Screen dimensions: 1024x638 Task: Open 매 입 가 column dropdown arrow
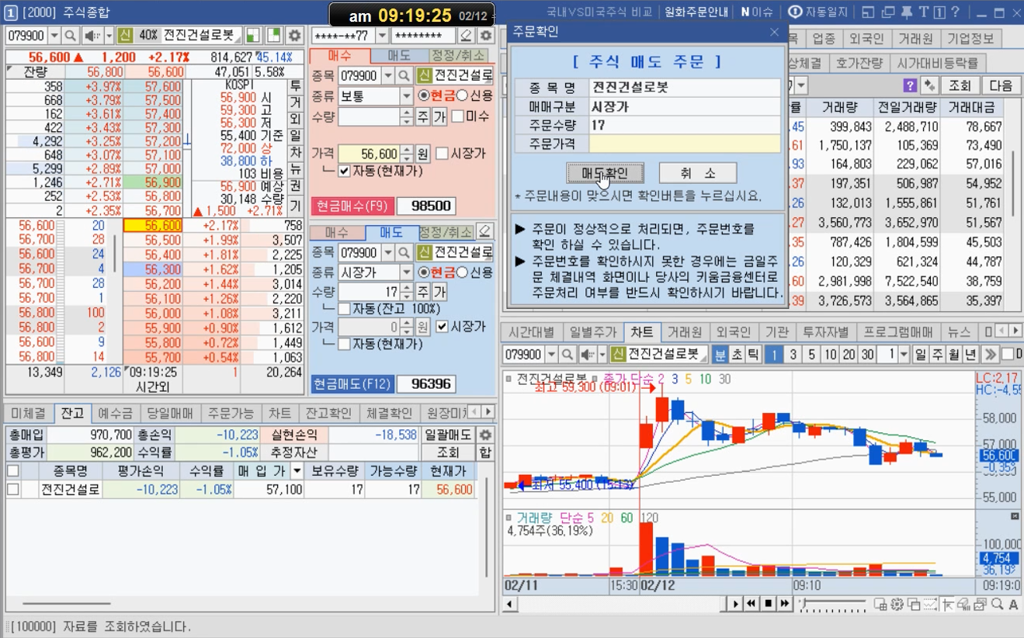pos(296,471)
